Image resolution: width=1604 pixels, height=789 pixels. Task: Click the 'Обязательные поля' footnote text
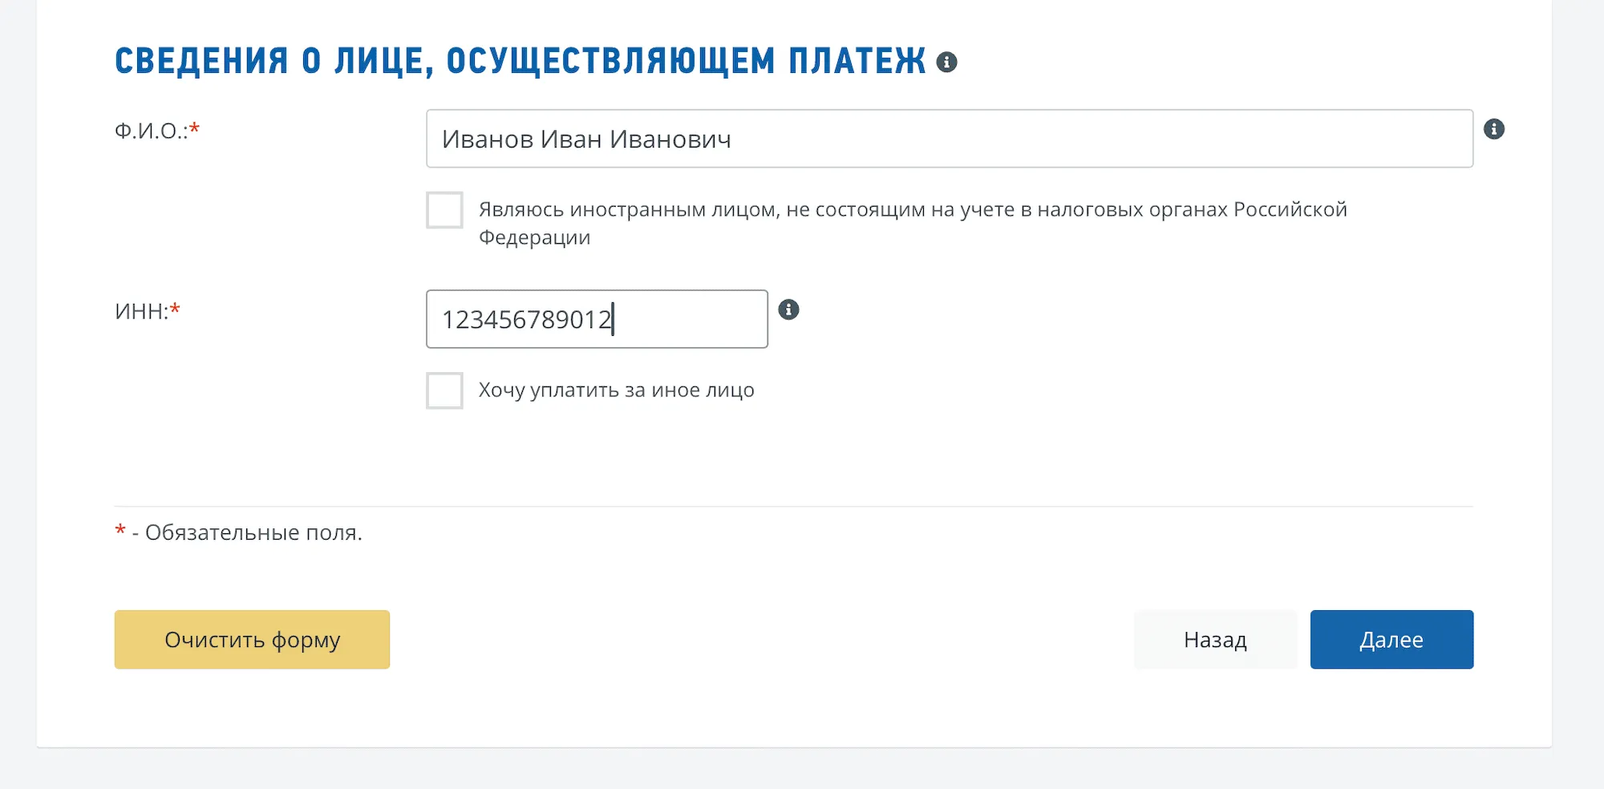[253, 532]
